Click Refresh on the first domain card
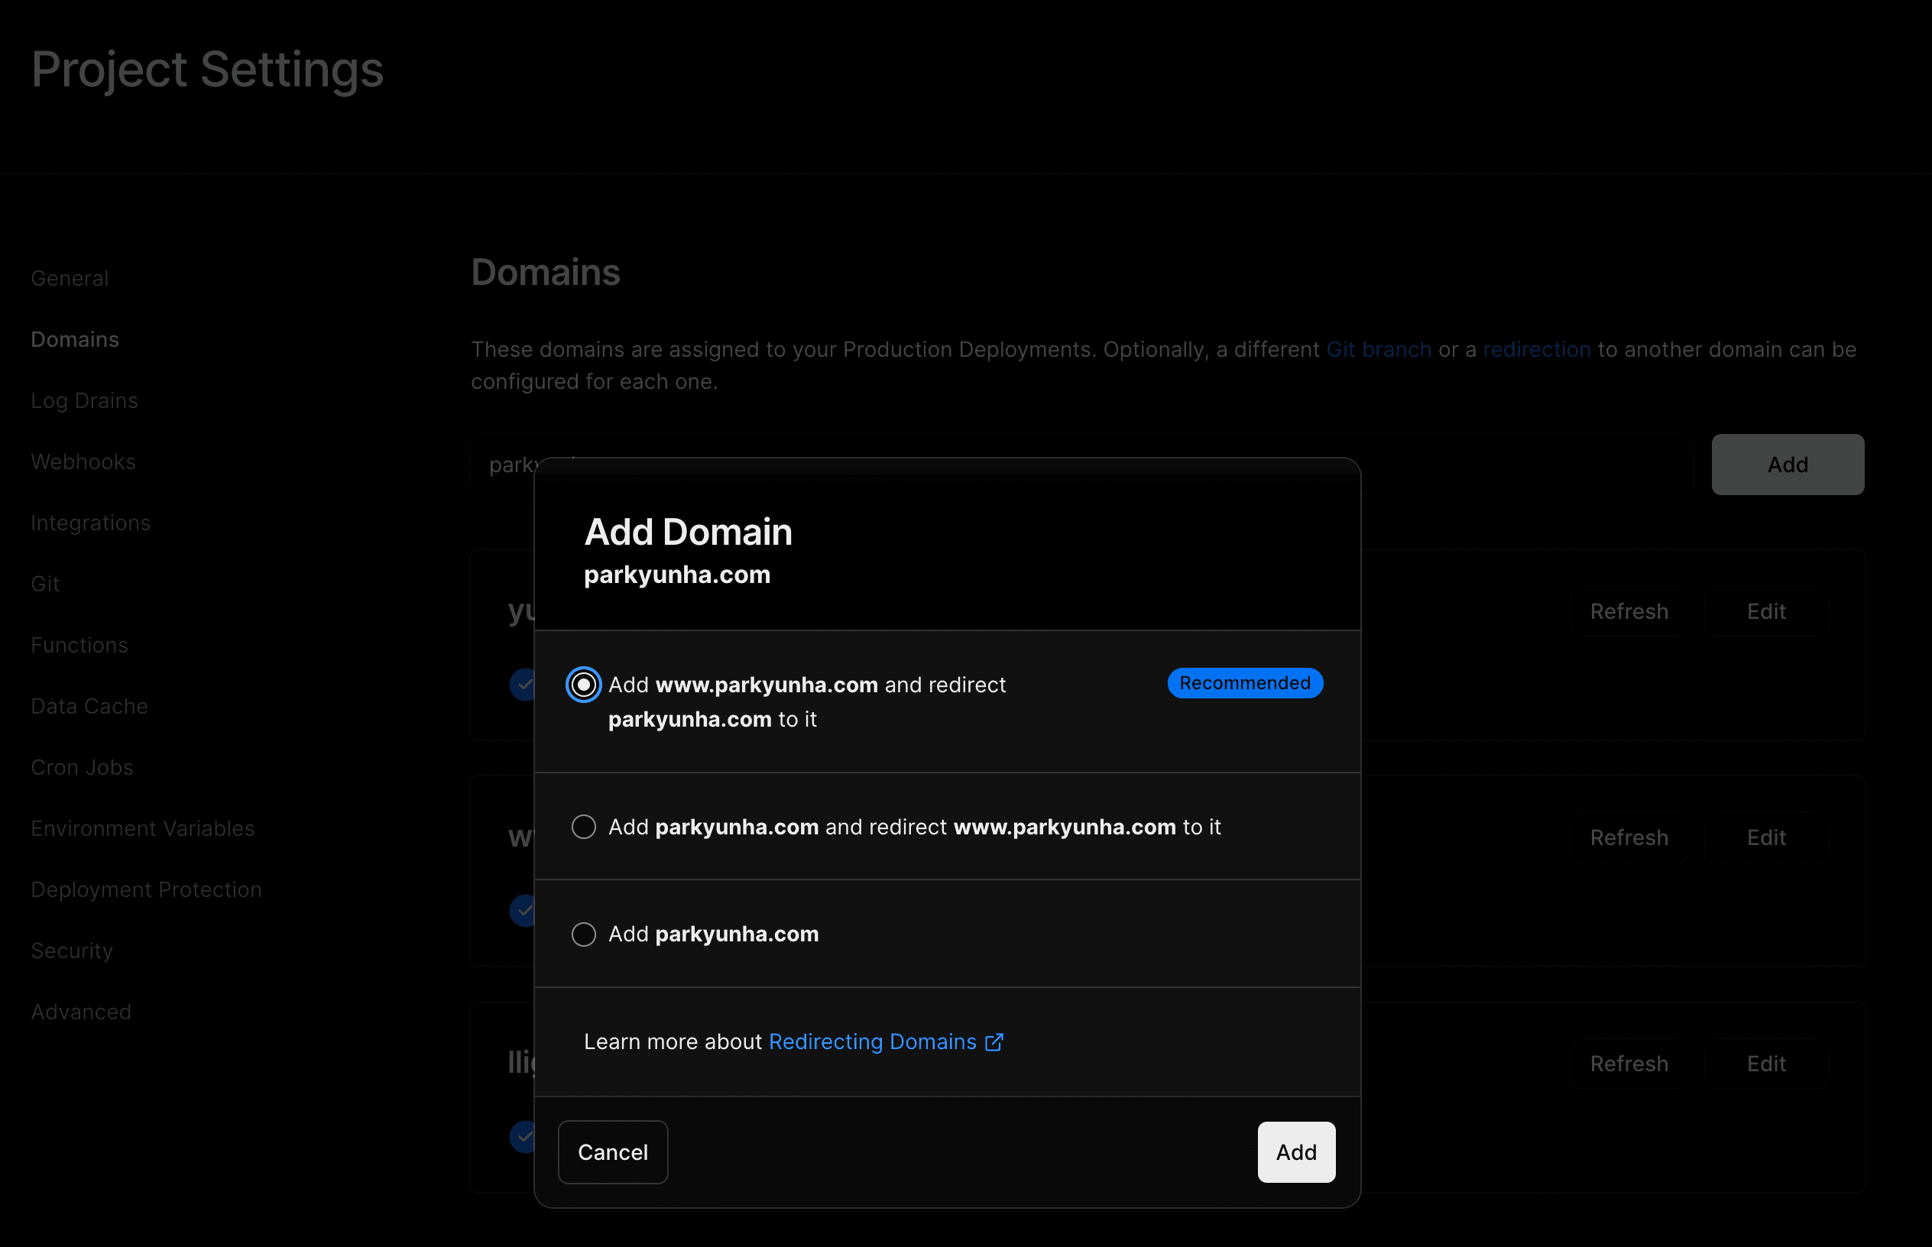The width and height of the screenshot is (1932, 1247). tap(1629, 611)
